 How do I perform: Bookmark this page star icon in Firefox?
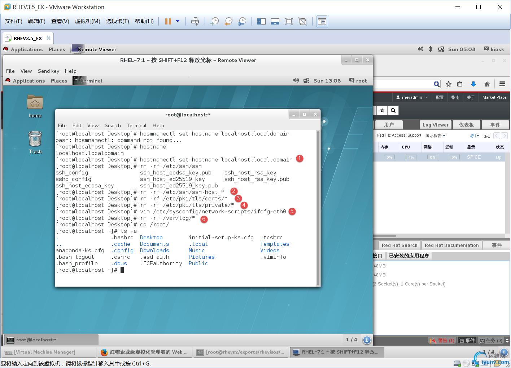pyautogui.click(x=449, y=84)
